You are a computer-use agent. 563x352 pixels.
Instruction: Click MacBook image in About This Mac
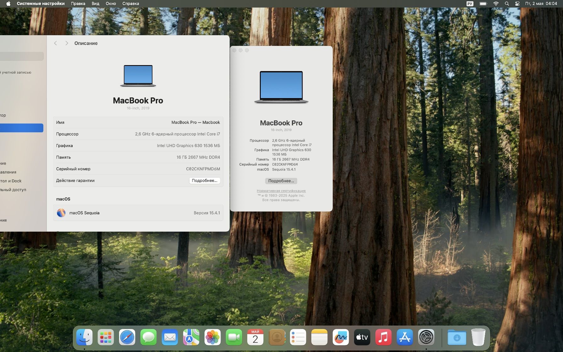(x=281, y=87)
